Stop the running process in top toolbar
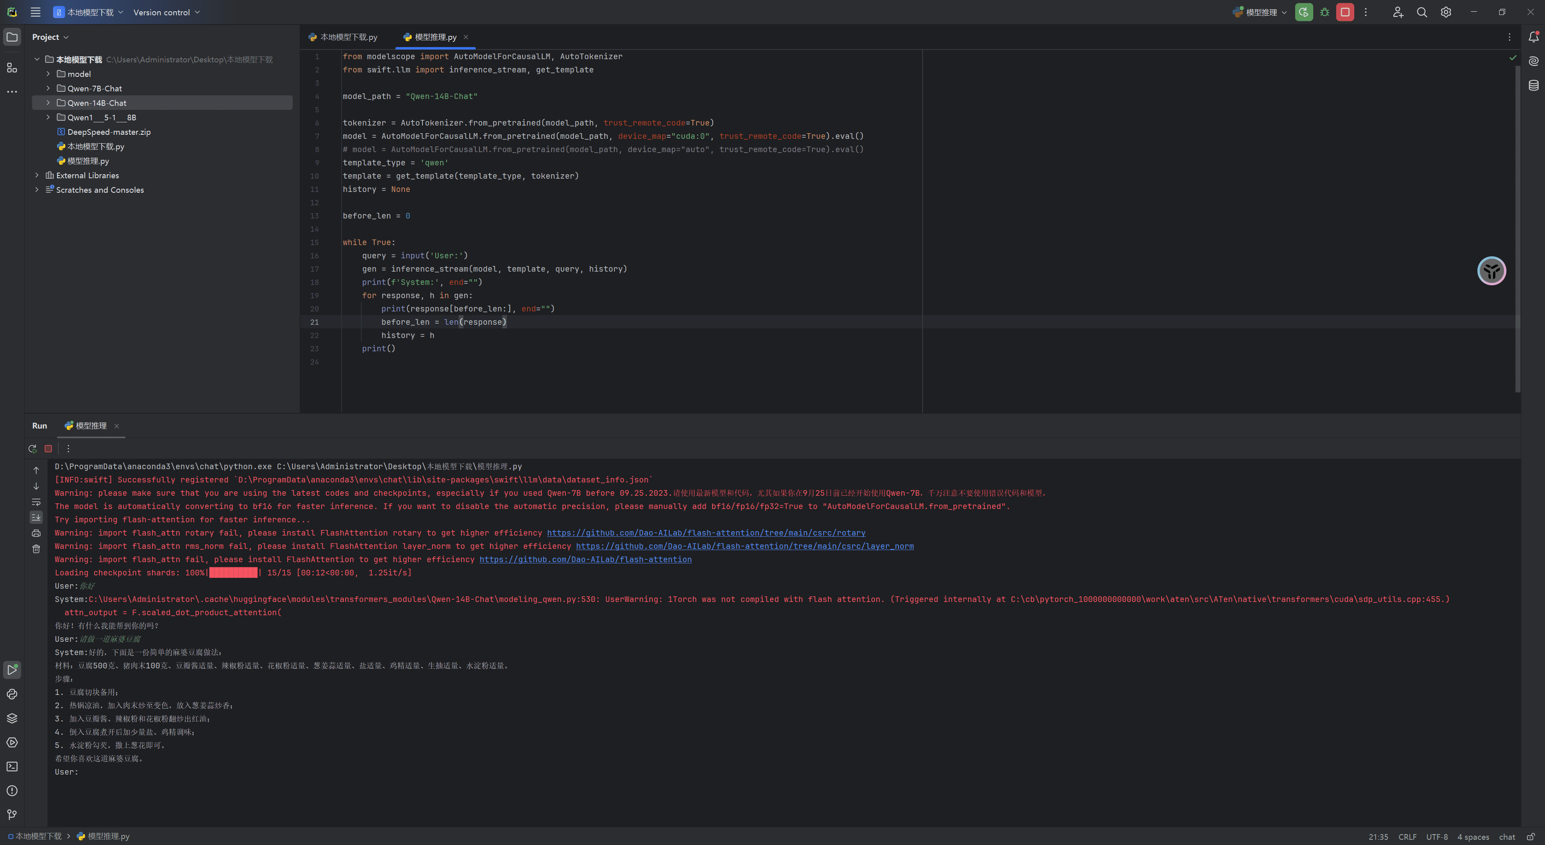Viewport: 1545px width, 845px height. click(1345, 12)
